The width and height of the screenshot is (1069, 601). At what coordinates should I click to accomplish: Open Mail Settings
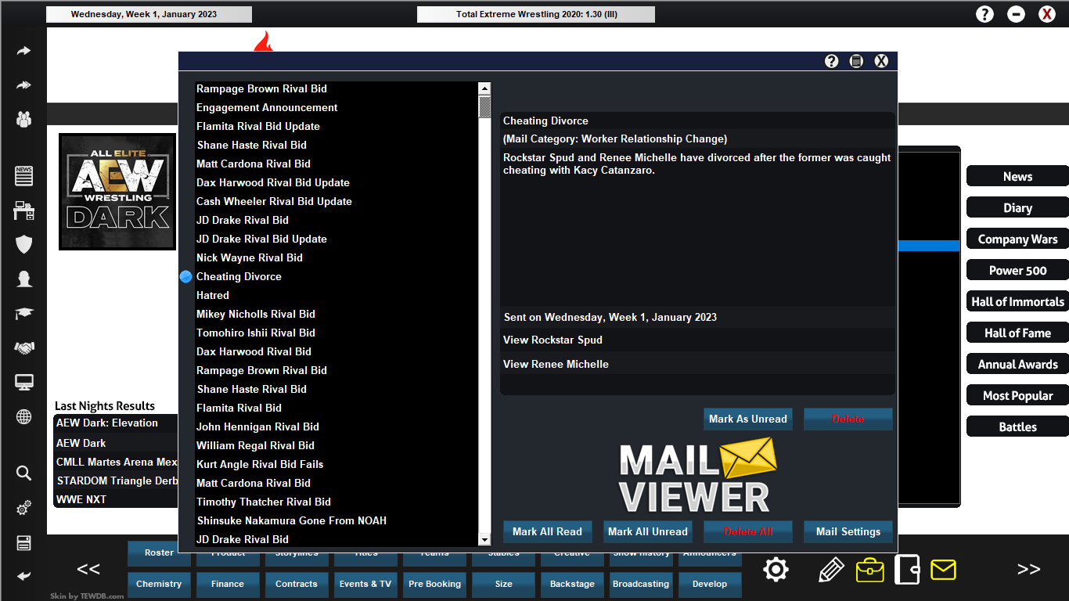pos(848,531)
